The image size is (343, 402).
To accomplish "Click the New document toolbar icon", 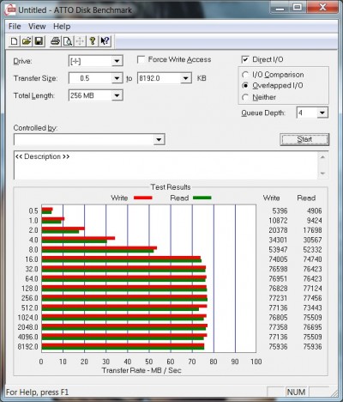I will (14, 41).
